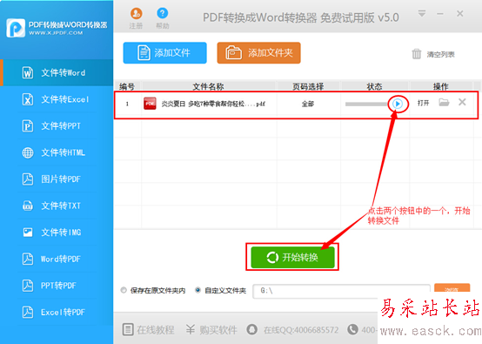Screen dimensions: 482x344
Task: Click the 添加文件 add file button
Action: 164,53
